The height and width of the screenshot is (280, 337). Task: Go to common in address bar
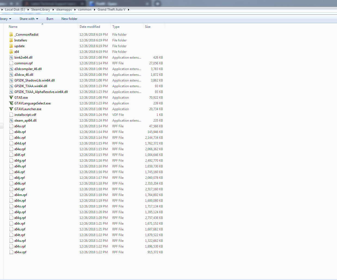(85, 10)
